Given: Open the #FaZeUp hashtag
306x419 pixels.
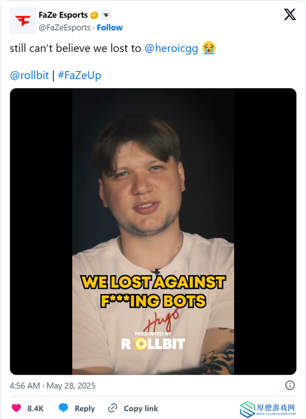Looking at the screenshot, I should click(80, 75).
